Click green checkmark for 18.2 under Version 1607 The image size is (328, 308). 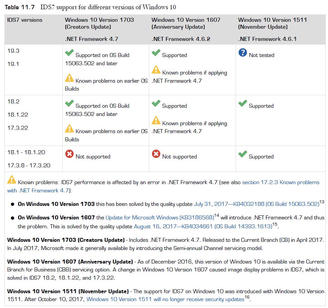point(156,103)
